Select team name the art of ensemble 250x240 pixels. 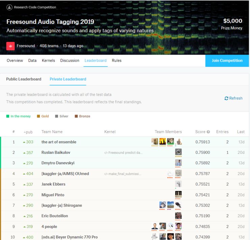59,142
